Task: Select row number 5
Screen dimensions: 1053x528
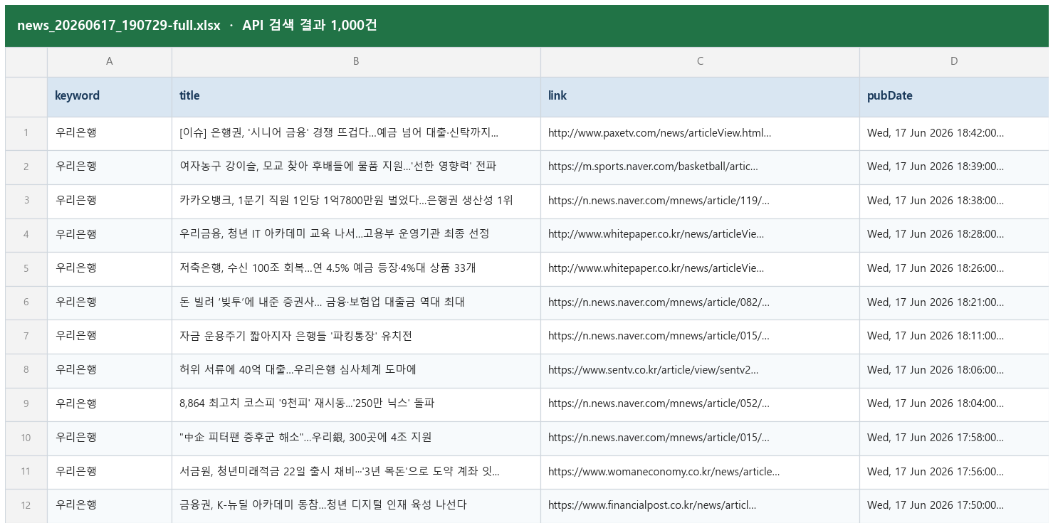Action: coord(26,269)
